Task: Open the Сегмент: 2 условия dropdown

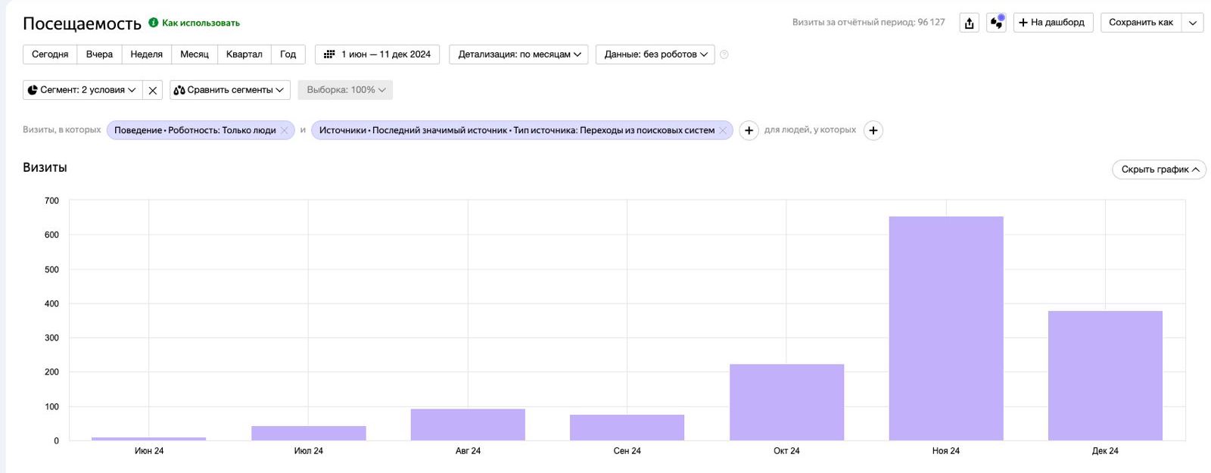Action: [82, 90]
